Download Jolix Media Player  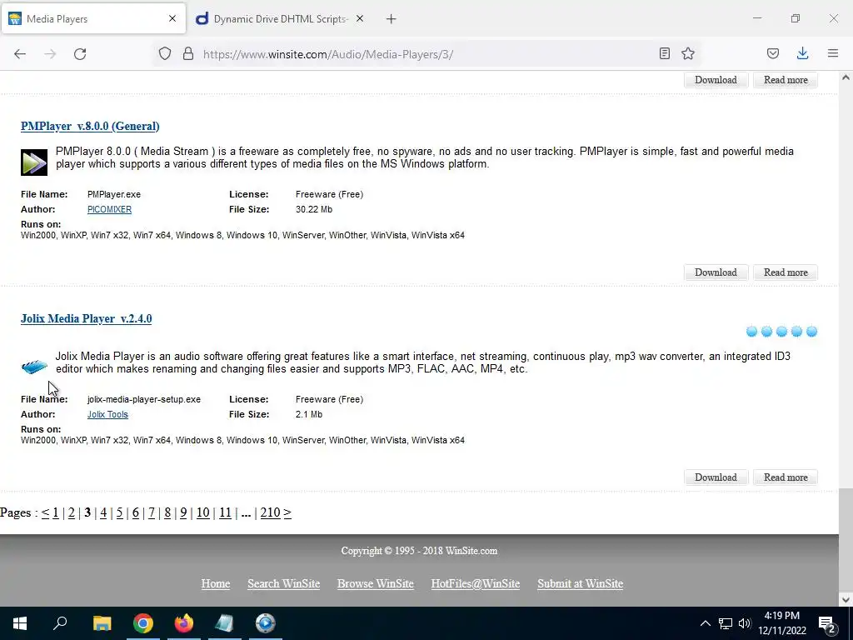[x=716, y=477]
